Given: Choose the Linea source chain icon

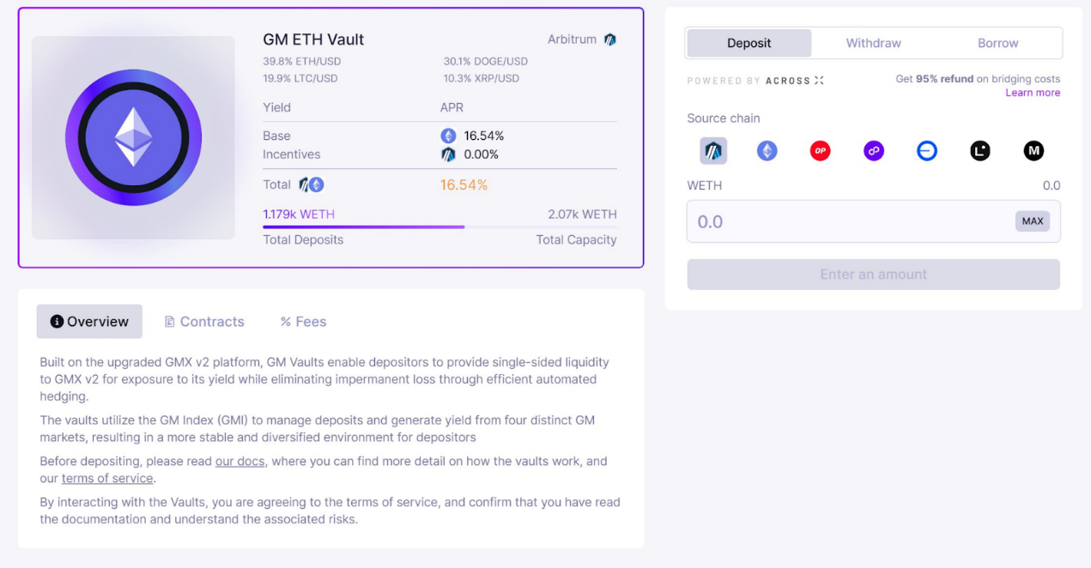Looking at the screenshot, I should click(980, 151).
